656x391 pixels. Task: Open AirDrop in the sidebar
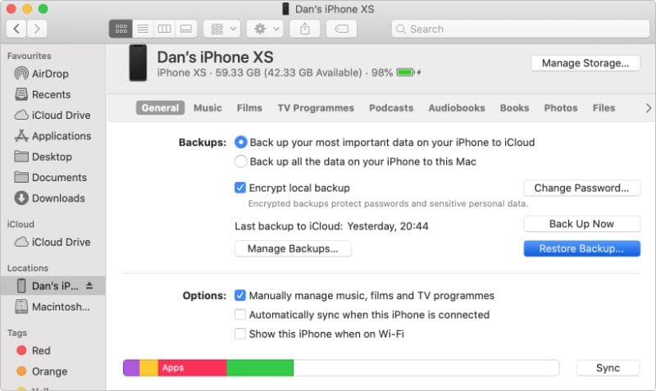pyautogui.click(x=50, y=74)
